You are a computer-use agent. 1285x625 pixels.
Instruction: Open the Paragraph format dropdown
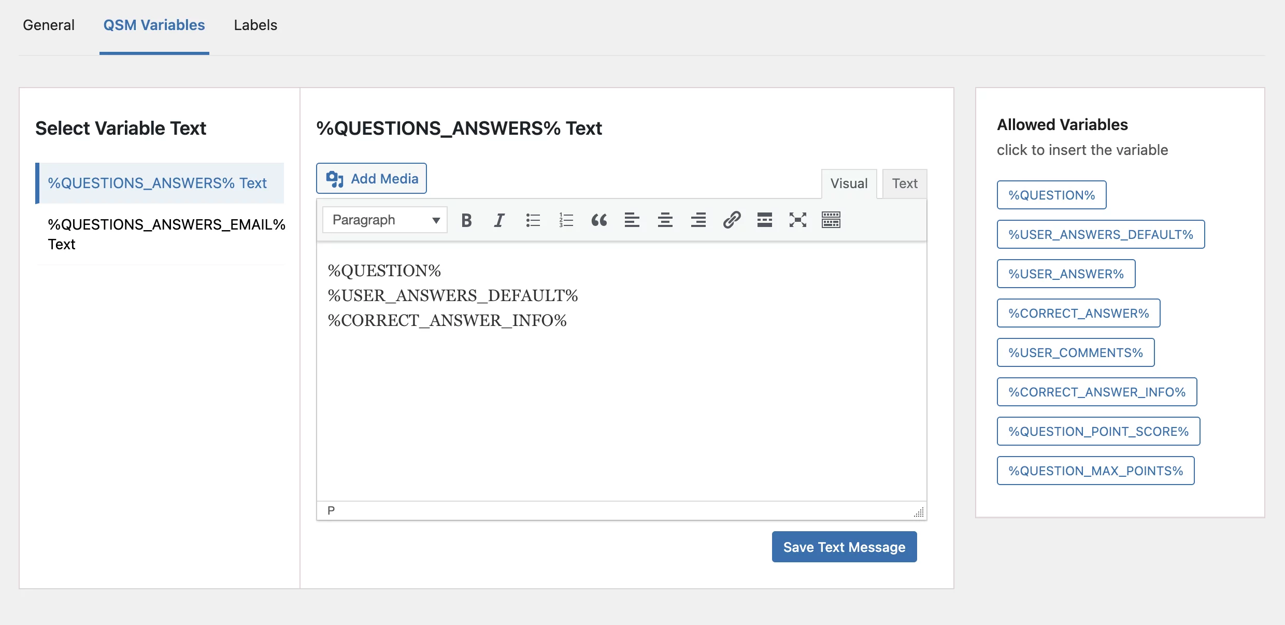click(x=385, y=220)
